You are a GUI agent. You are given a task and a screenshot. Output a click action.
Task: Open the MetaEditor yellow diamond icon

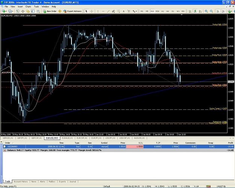[x=60, y=11]
